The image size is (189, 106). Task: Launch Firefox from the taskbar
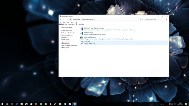[x=36, y=104]
